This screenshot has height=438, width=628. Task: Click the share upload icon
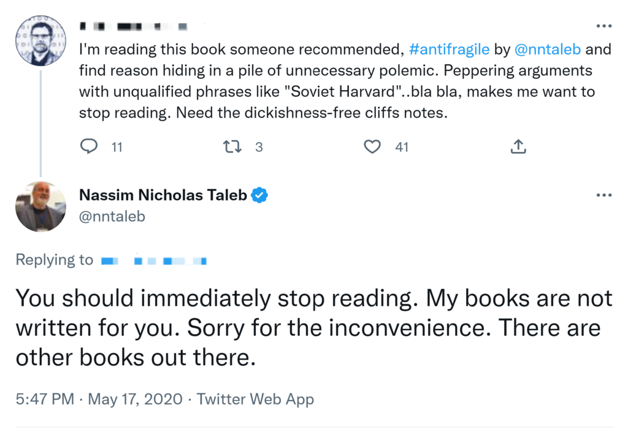(x=518, y=147)
